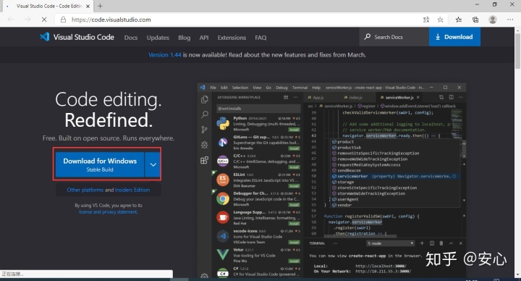
Task: Open the Extensions menu item
Action: click(x=232, y=38)
